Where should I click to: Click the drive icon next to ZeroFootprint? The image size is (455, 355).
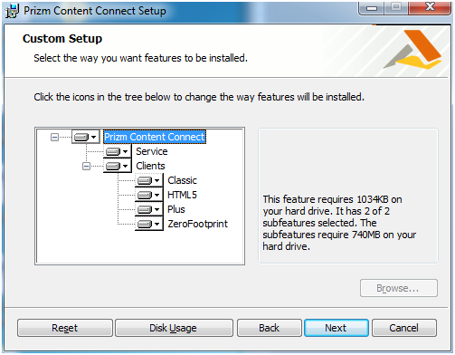pyautogui.click(x=145, y=224)
